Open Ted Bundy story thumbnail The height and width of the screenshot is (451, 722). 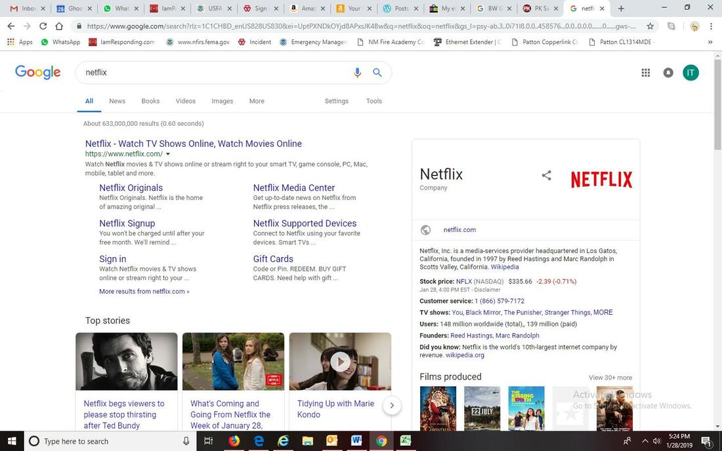click(x=127, y=361)
